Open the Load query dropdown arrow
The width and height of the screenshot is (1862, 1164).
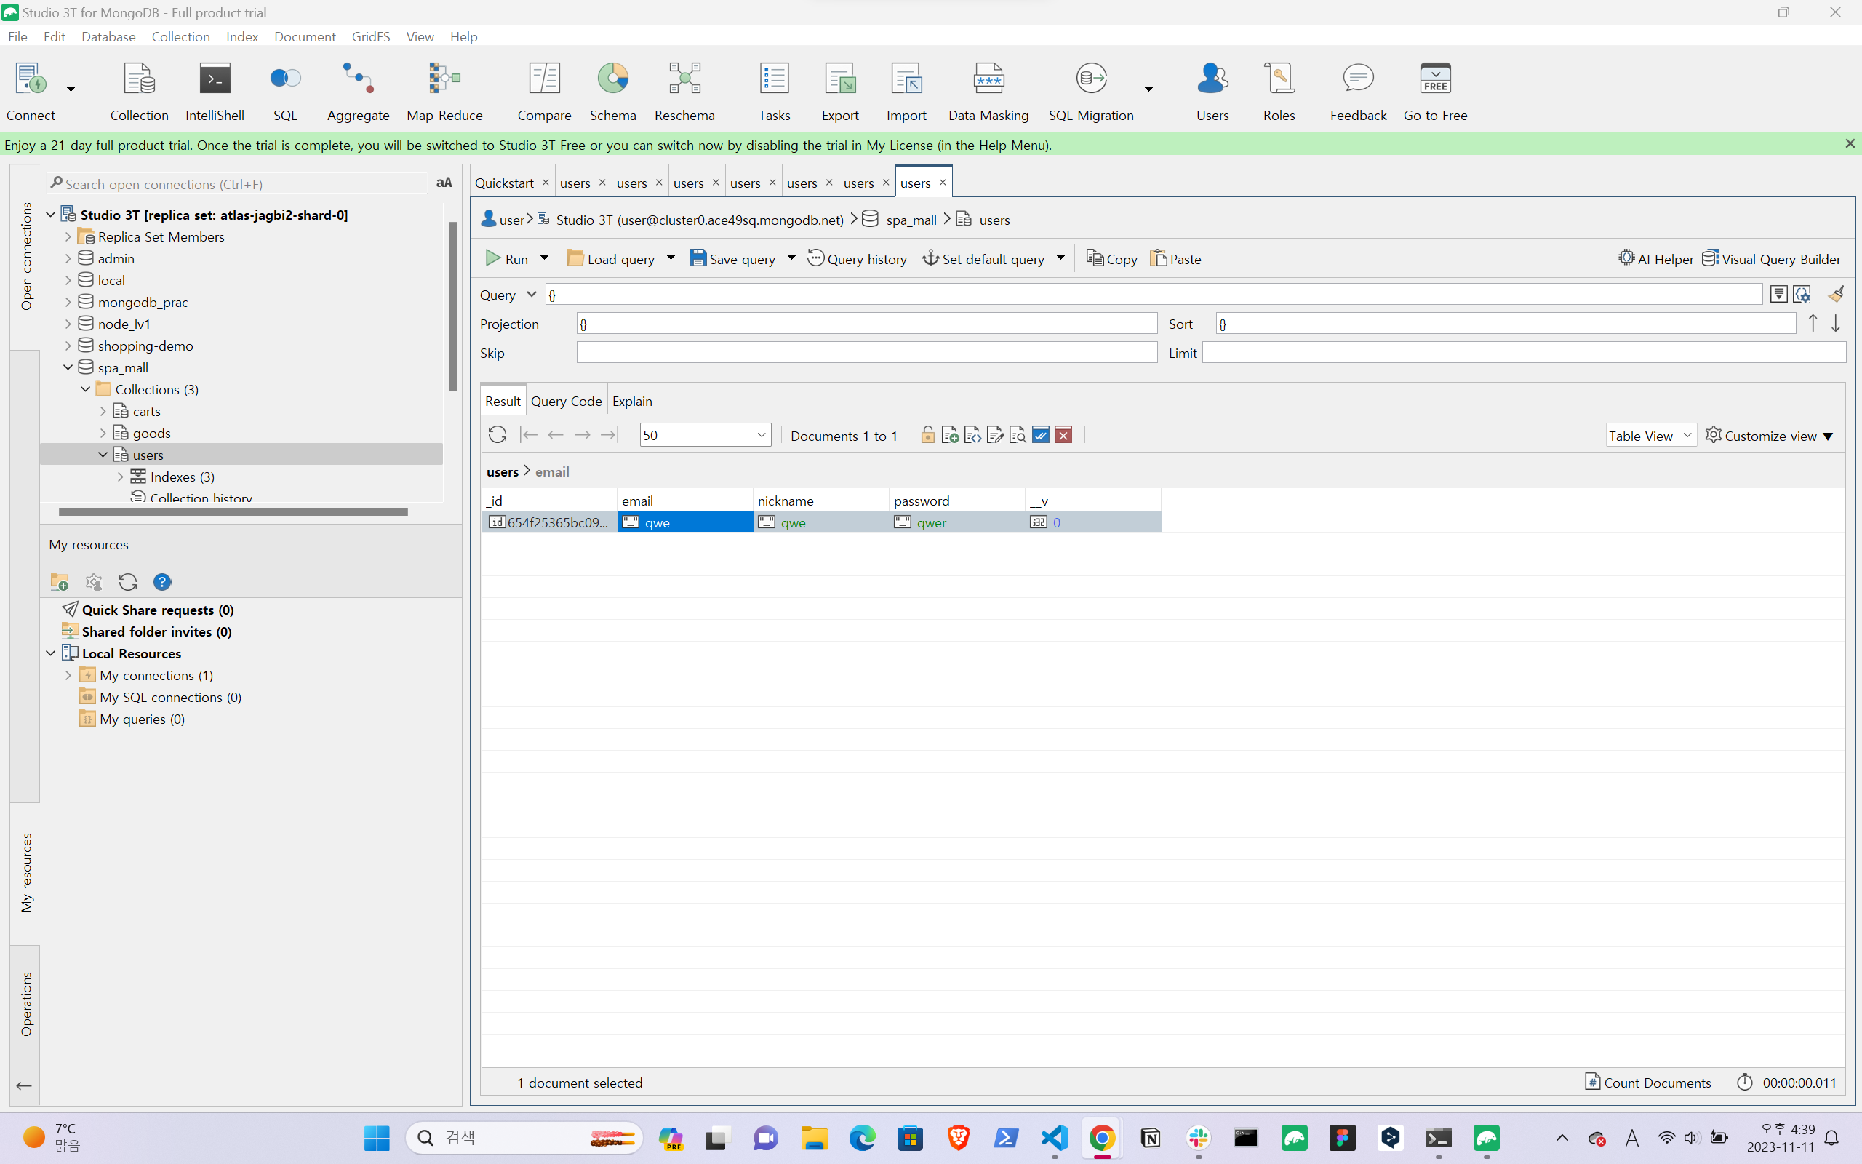tap(670, 258)
